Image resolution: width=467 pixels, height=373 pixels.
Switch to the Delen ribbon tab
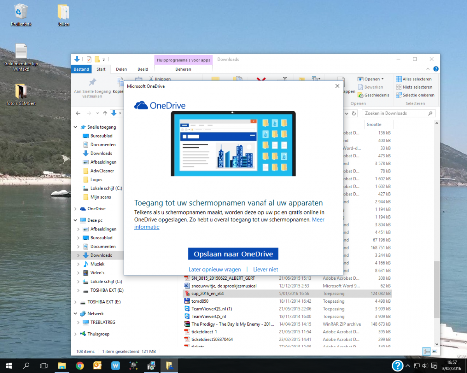point(121,69)
